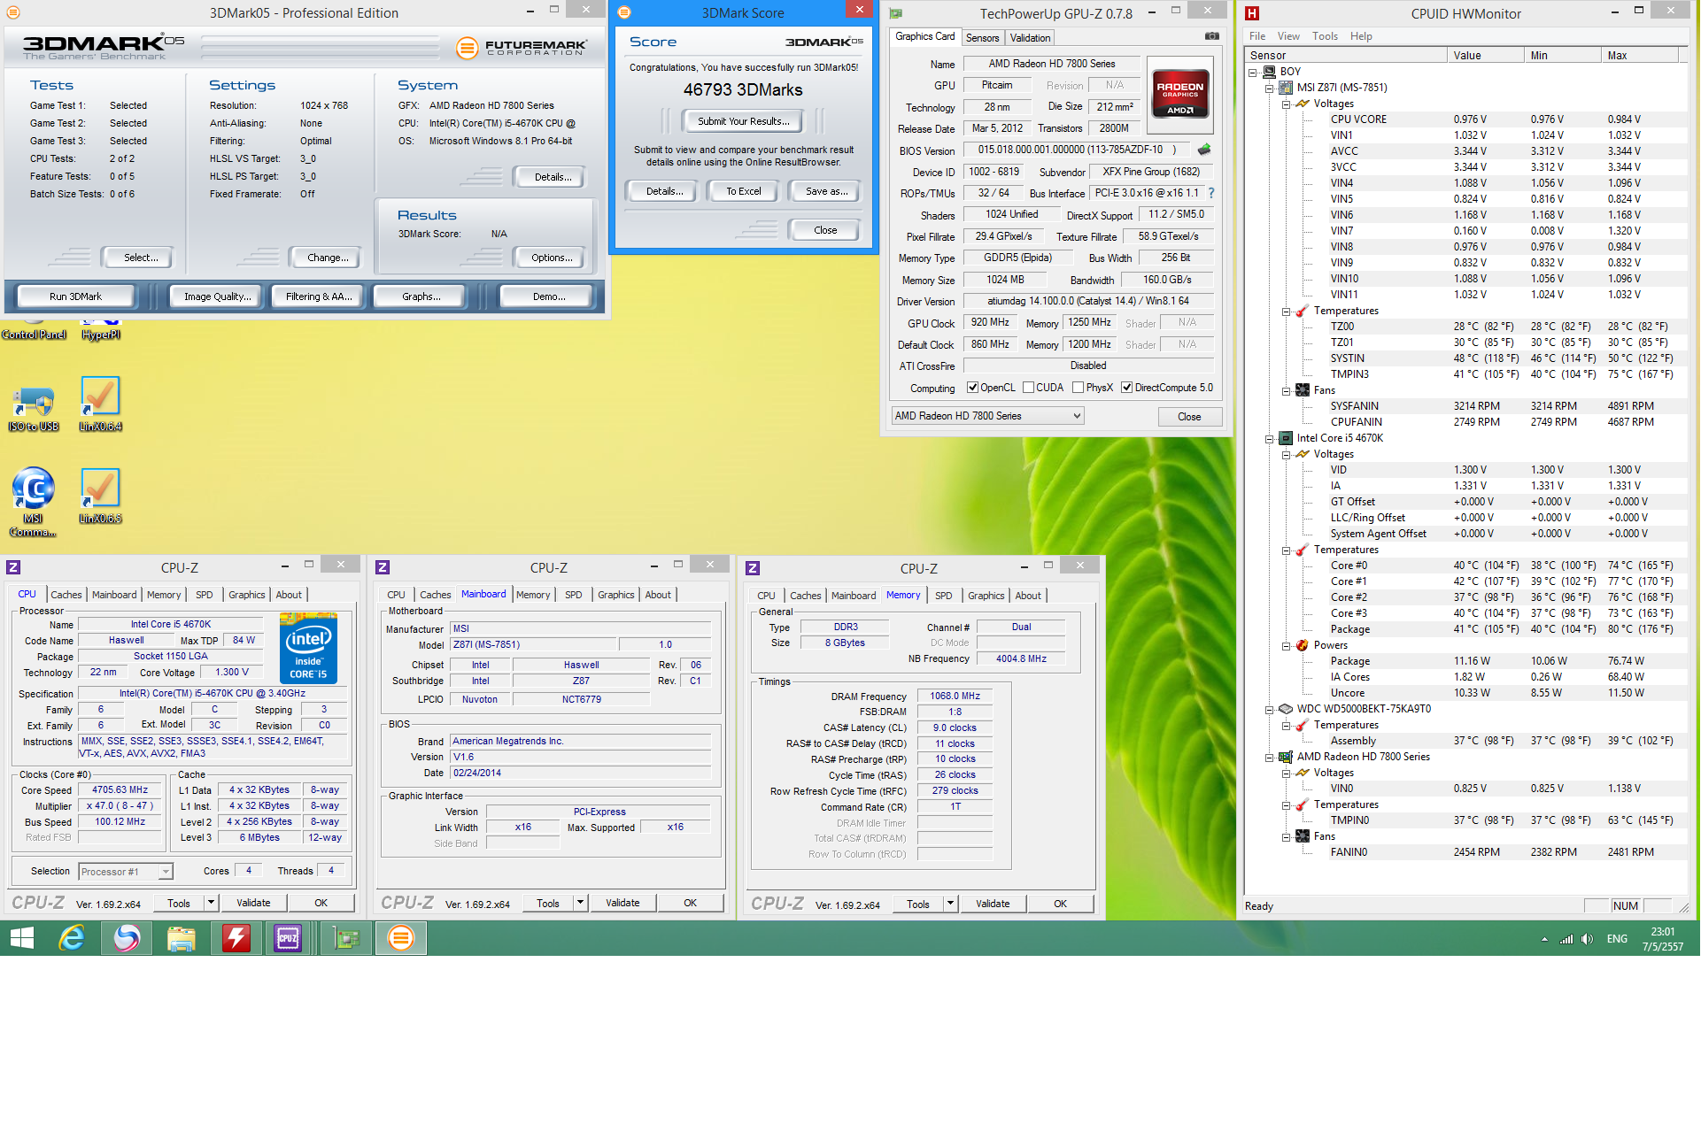The image size is (1701, 1147).
Task: Click Internet Explorer taskbar icon
Action: (x=72, y=938)
